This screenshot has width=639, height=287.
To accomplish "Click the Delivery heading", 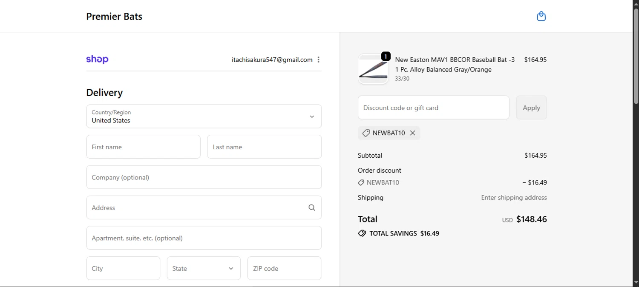I will [104, 93].
